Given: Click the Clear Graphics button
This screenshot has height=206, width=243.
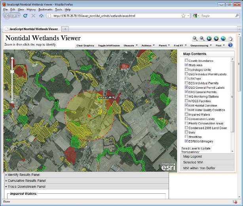Looking at the screenshot, I should tap(85, 46).
